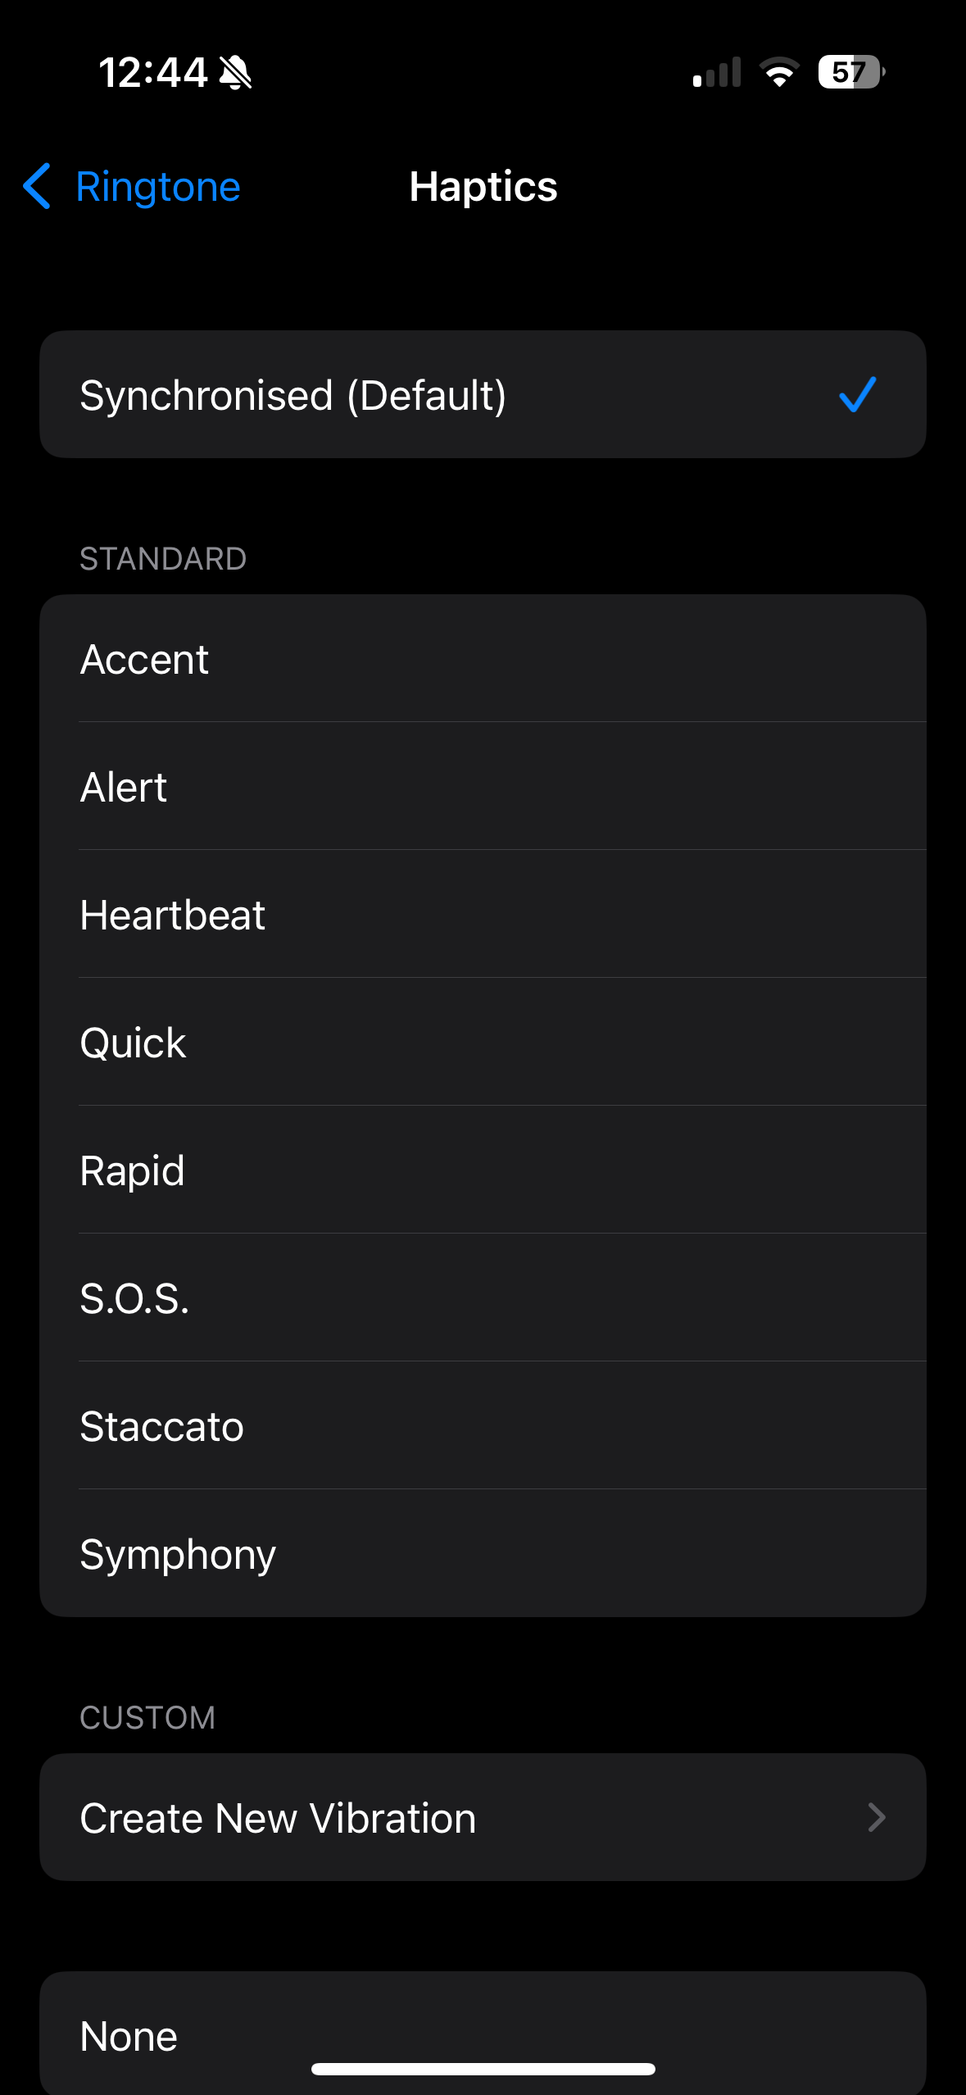
Task: Pick the Heartbeat vibration pattern
Action: point(173,915)
